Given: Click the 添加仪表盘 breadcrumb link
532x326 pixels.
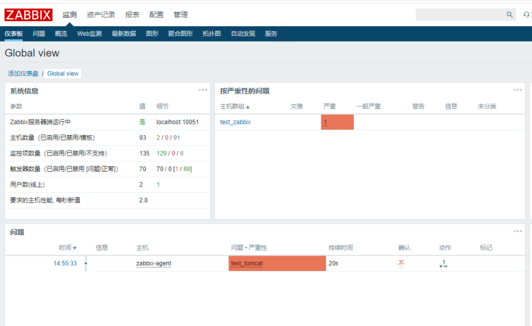Looking at the screenshot, I should pos(23,74).
